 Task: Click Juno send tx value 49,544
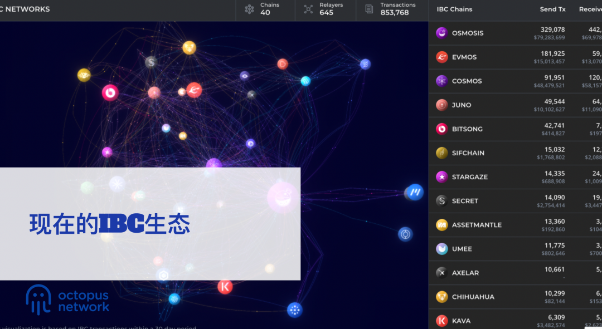click(x=555, y=102)
